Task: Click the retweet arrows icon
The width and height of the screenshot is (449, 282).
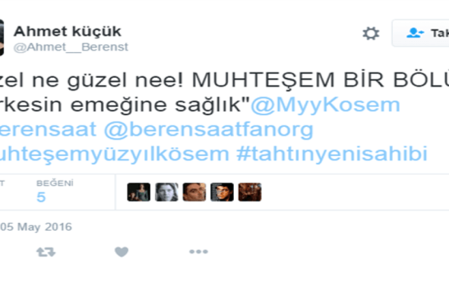Action: [x=46, y=252]
